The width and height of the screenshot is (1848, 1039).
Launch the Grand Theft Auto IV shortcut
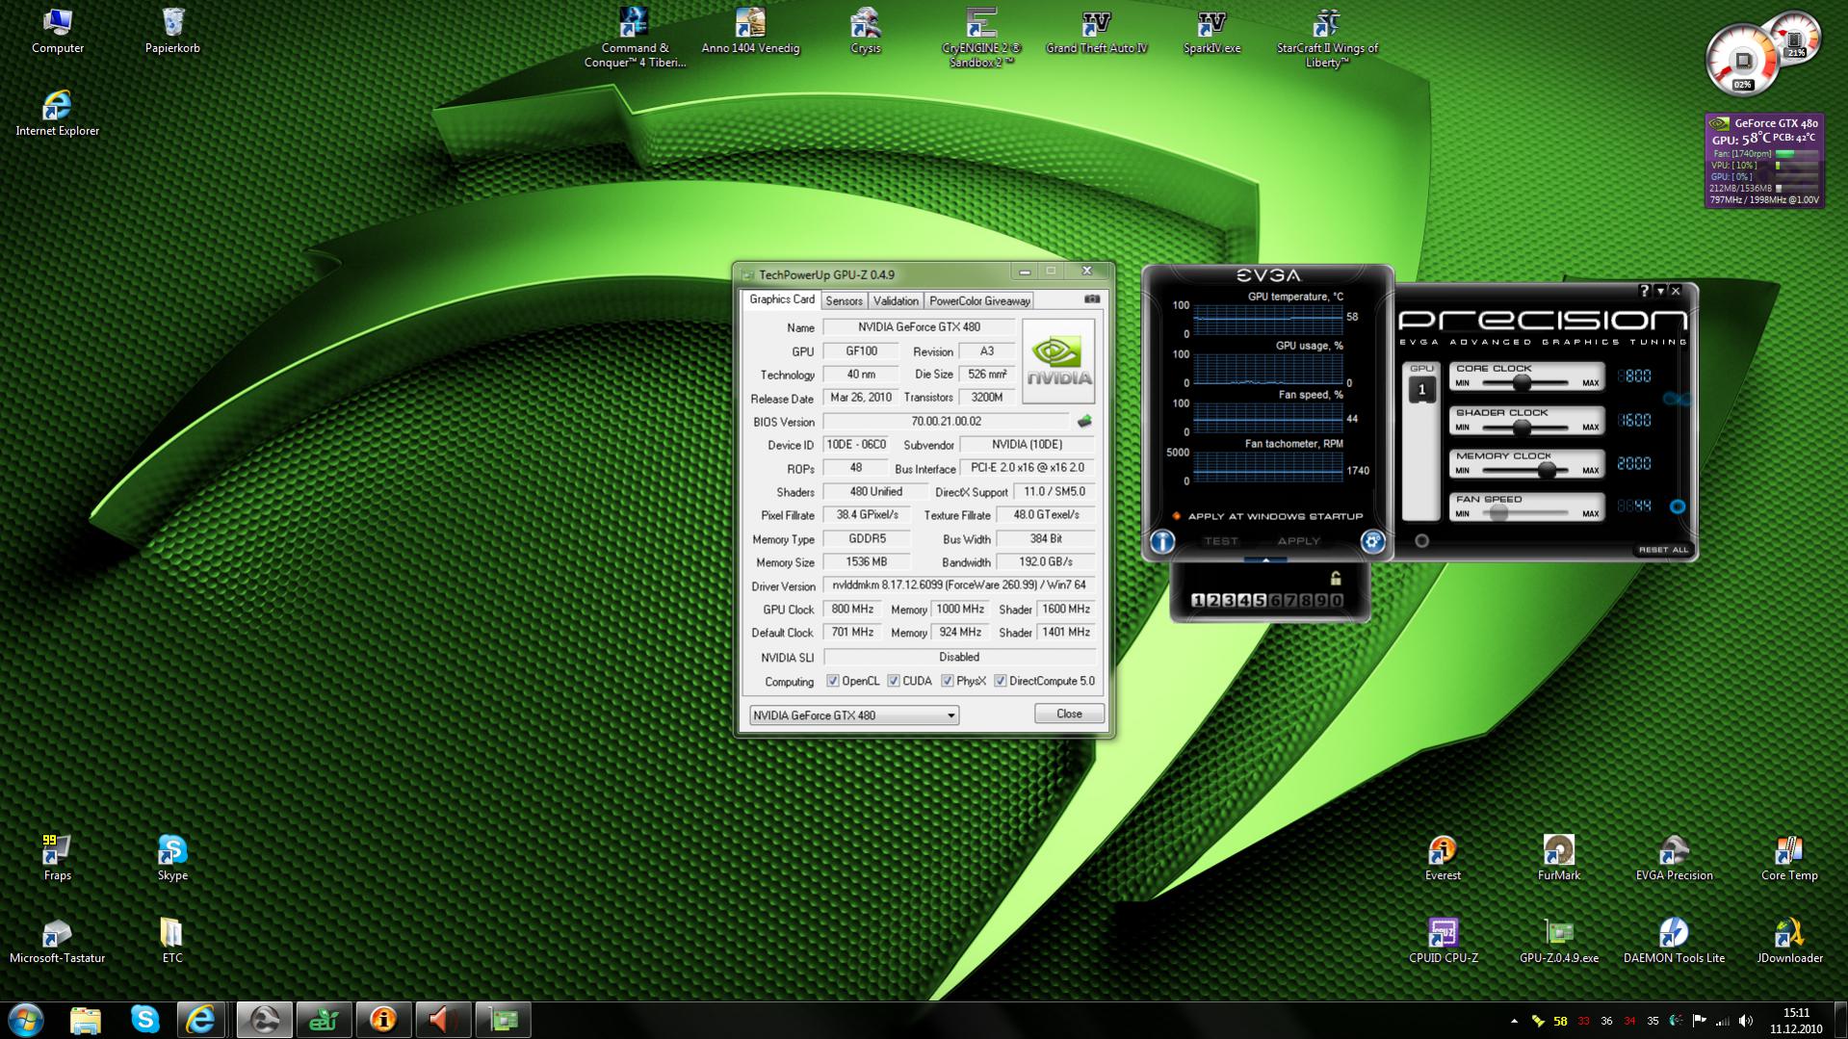tap(1097, 31)
